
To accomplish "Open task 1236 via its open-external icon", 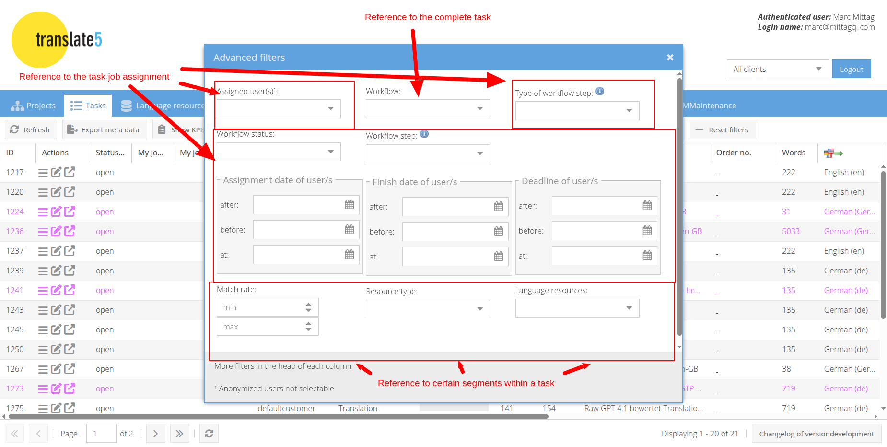I will pyautogui.click(x=70, y=231).
